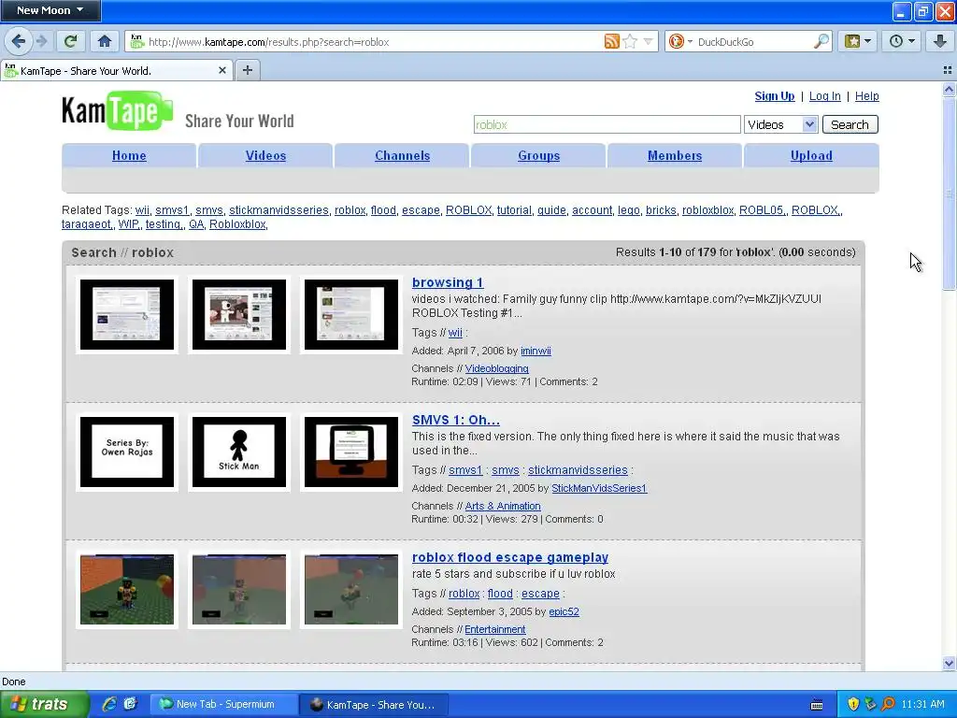Go back with the browser back arrow
The image size is (957, 718).
point(19,41)
